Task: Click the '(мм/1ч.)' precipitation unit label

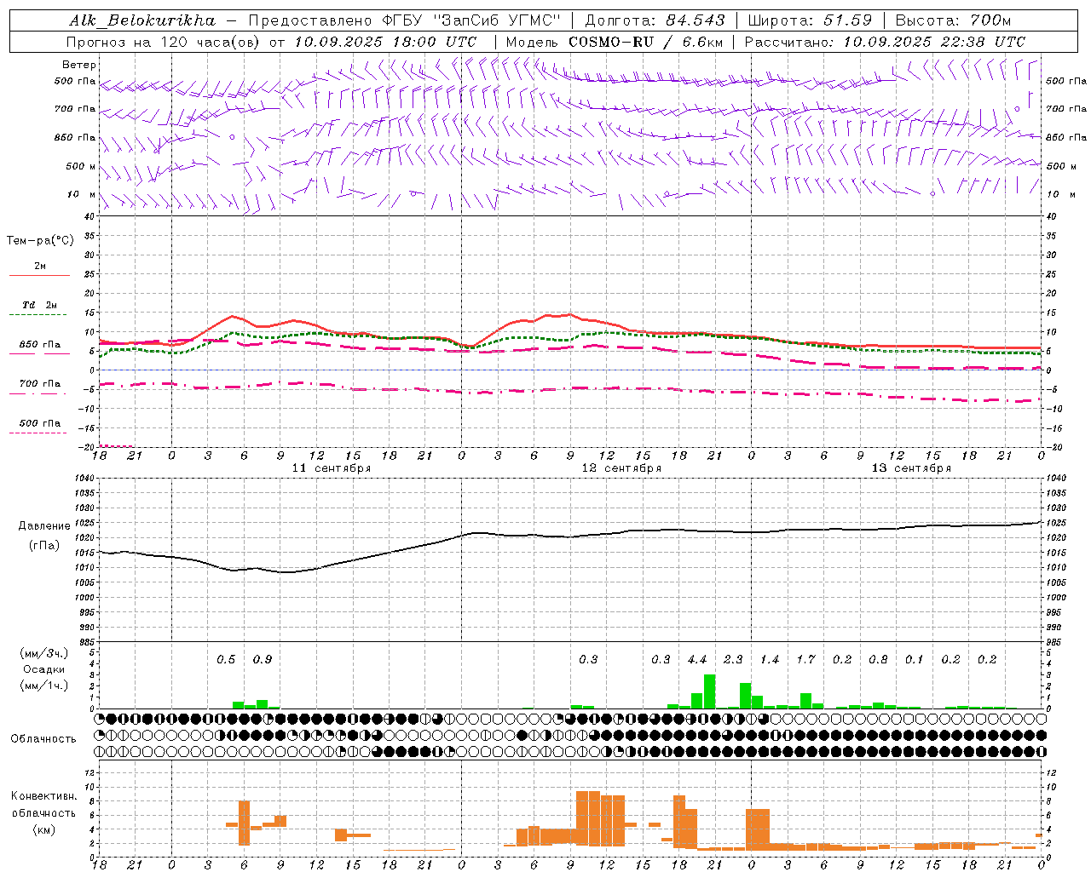Action: [44, 686]
